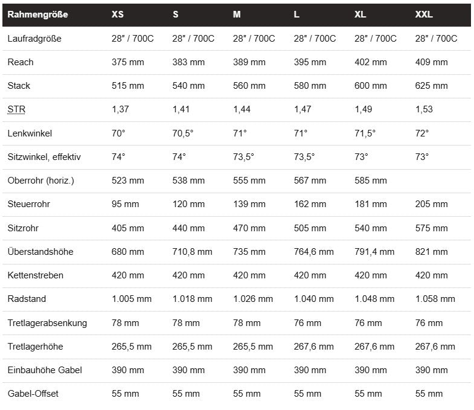474x410 pixels.
Task: Click the Laufradgröße row label
Action: [x=34, y=38]
